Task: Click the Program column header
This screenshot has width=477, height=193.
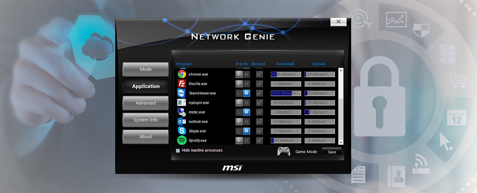Action: pos(183,64)
